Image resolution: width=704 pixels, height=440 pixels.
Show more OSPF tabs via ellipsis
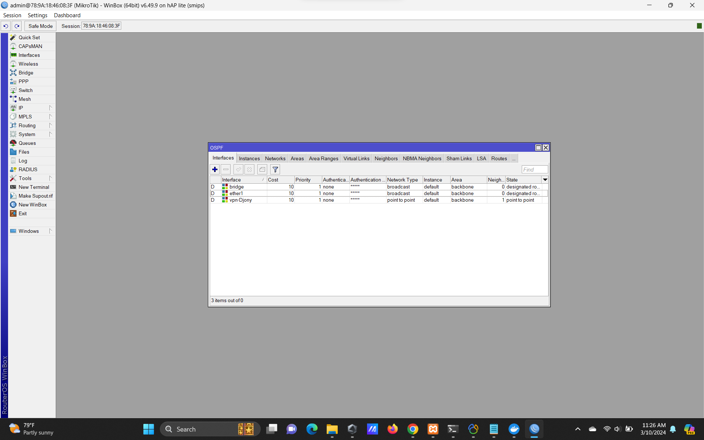point(514,158)
